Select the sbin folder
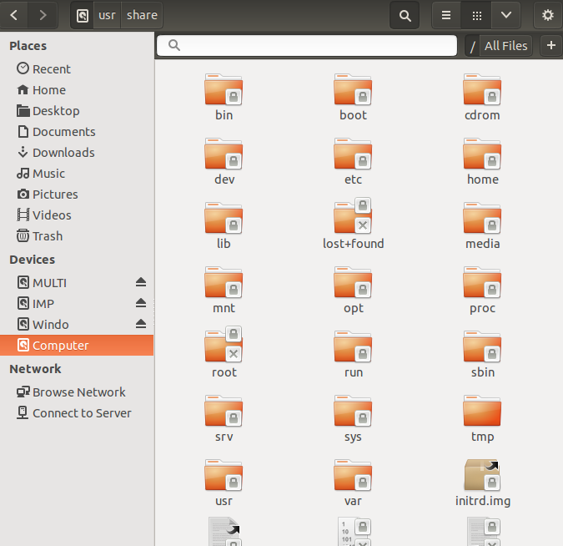The width and height of the screenshot is (563, 546). 482,355
